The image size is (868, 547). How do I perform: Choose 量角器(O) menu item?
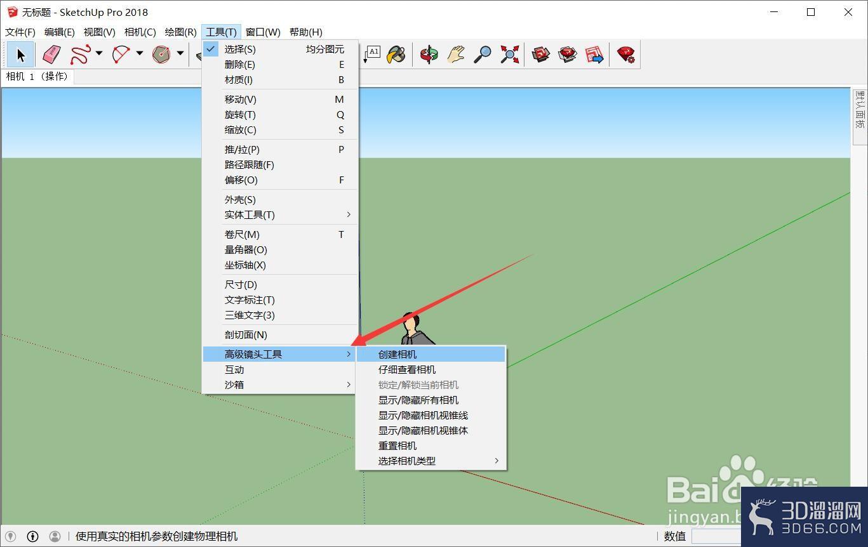[x=280, y=249]
